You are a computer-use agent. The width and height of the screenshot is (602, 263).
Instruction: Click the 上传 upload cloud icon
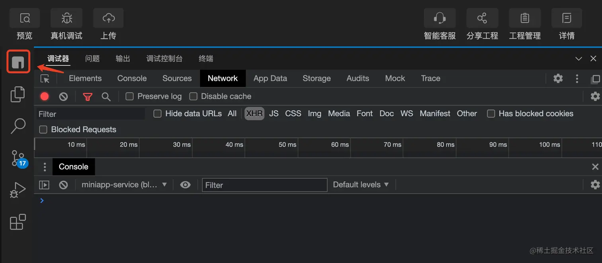pos(108,18)
